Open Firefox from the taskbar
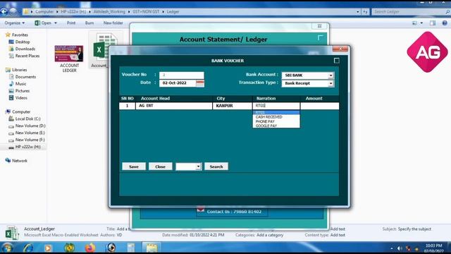451x254 pixels. pyautogui.click(x=89, y=248)
